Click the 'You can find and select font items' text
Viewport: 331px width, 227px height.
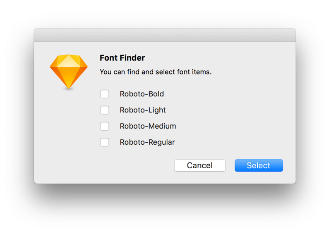coord(156,72)
